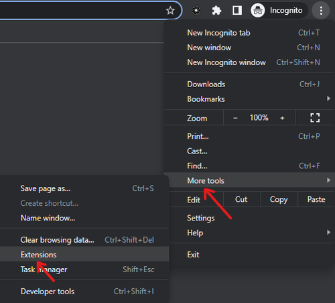Expand the More tools submenu
Image resolution: width=335 pixels, height=303 pixels.
(250, 180)
